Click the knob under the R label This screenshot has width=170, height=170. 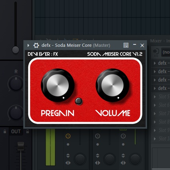click(16, 84)
